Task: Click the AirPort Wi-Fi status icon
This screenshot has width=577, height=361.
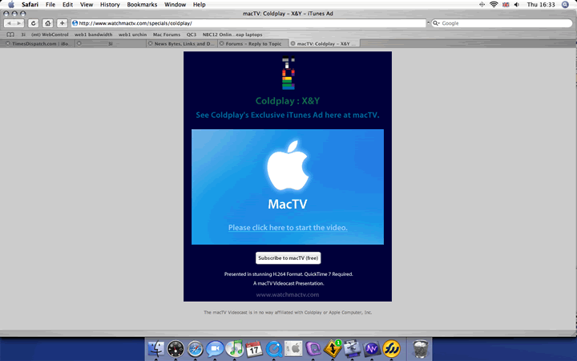Action: [494, 5]
